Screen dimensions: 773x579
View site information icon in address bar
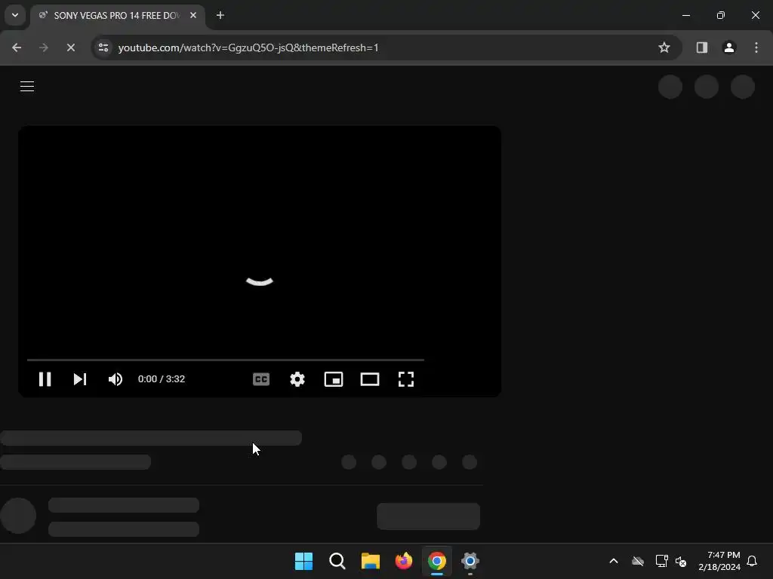click(x=103, y=47)
